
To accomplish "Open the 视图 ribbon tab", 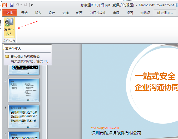I will (x=130, y=13).
